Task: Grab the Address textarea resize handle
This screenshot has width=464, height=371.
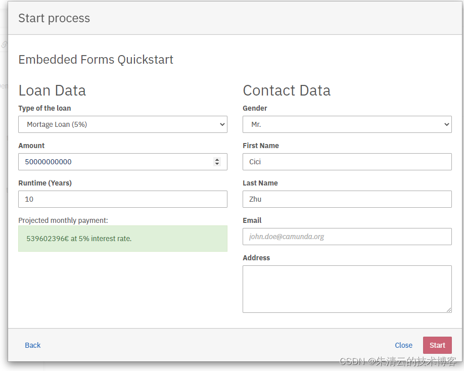Action: (x=448, y=309)
